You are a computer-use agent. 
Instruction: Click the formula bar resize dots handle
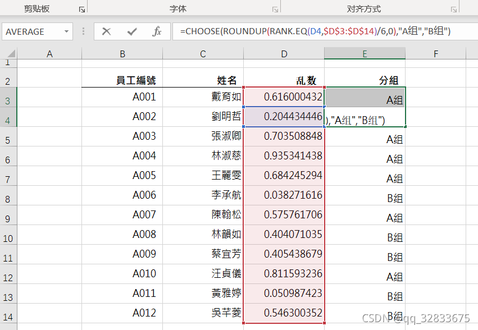[83, 31]
